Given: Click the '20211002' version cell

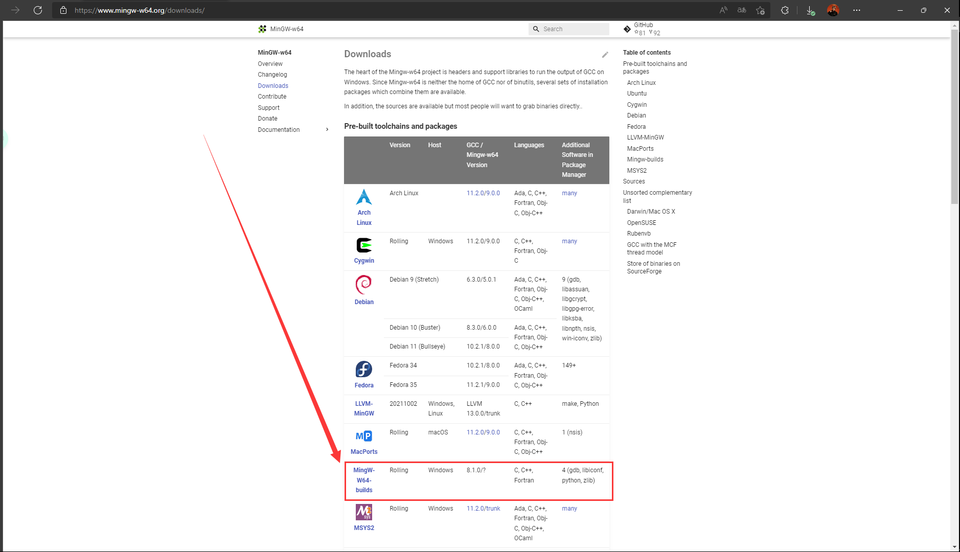Looking at the screenshot, I should [403, 404].
